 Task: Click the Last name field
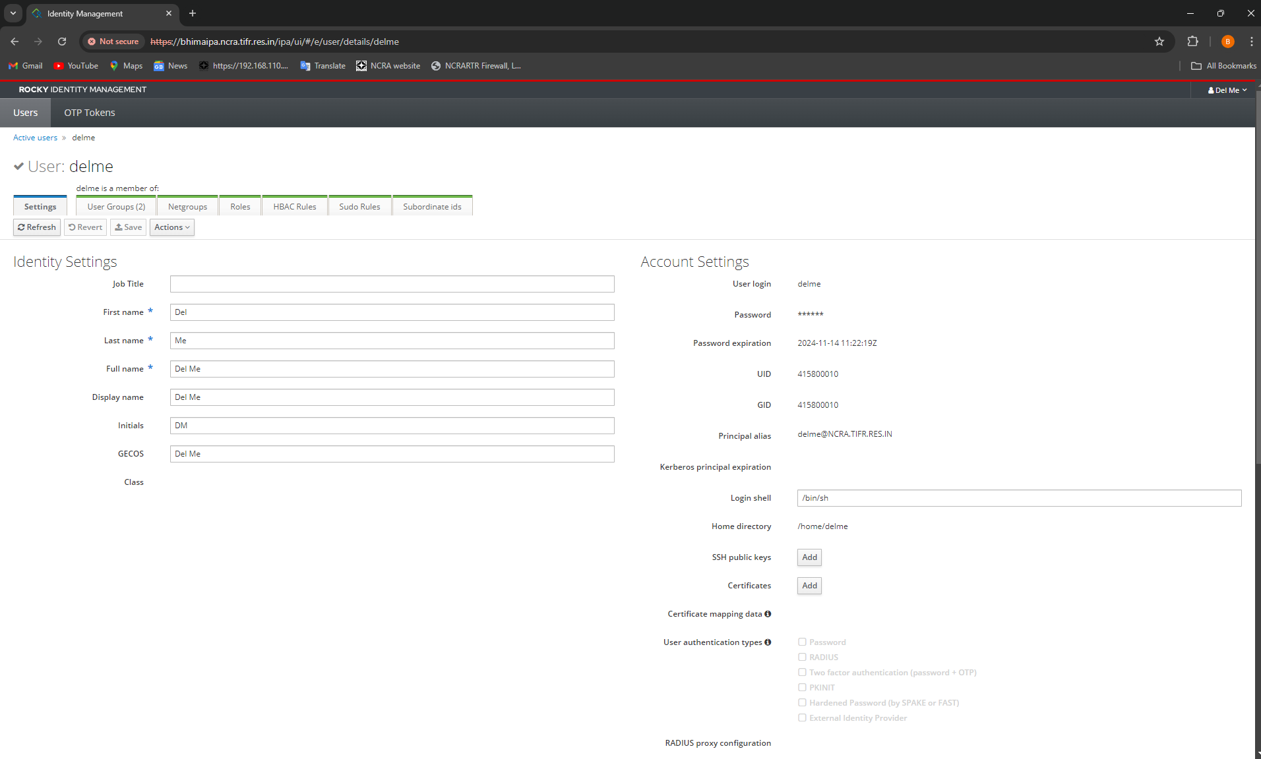pyautogui.click(x=392, y=341)
